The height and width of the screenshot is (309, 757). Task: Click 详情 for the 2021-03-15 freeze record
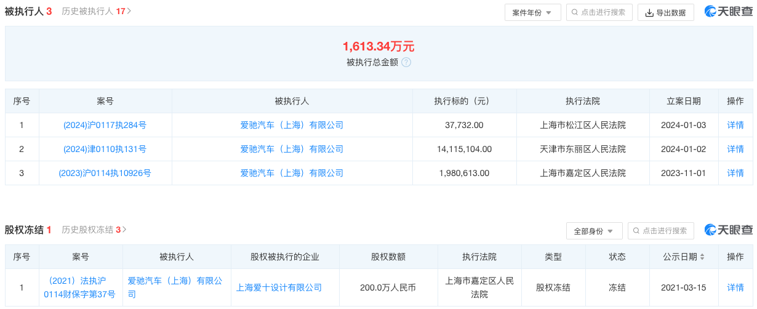(x=735, y=287)
